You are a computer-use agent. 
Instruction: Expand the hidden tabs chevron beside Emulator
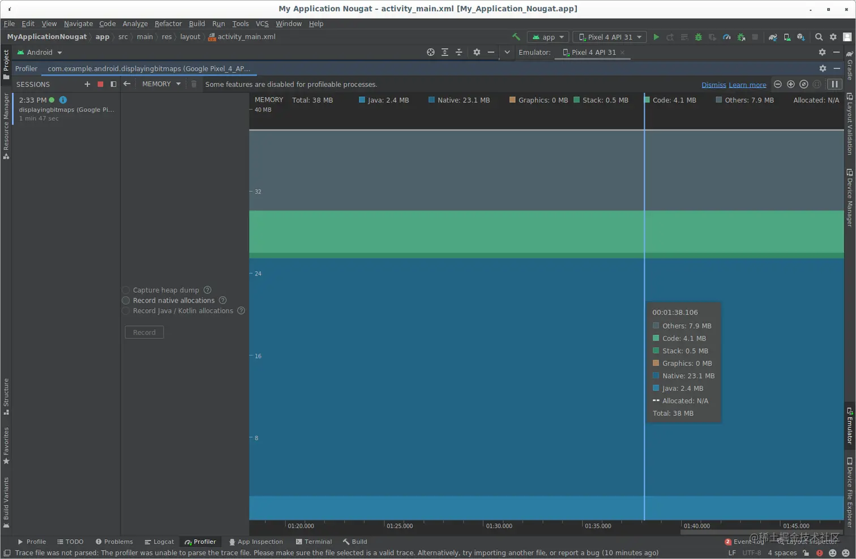[x=507, y=52]
